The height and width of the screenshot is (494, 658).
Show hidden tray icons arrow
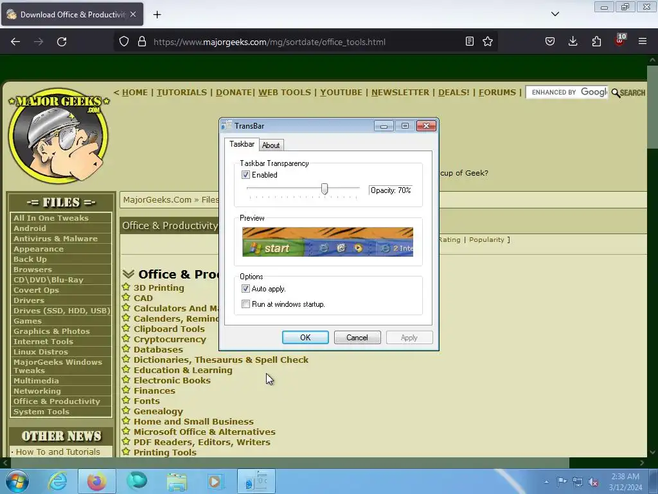546,482
